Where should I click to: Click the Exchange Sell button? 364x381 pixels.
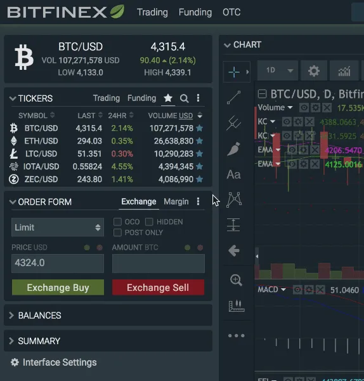[158, 288]
